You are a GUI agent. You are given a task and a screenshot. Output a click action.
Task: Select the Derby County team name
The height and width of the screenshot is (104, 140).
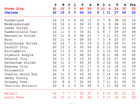pyautogui.click(x=16, y=78)
